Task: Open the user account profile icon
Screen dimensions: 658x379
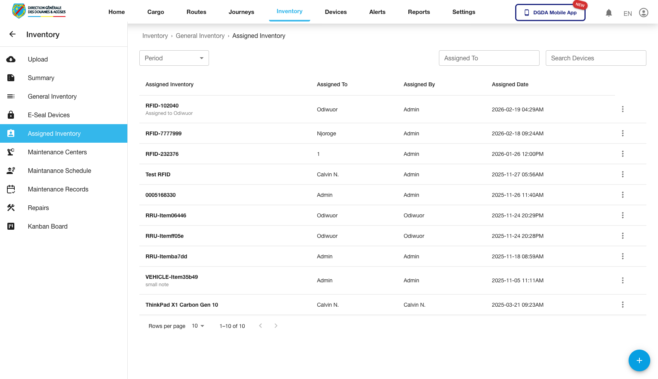Action: coord(643,13)
